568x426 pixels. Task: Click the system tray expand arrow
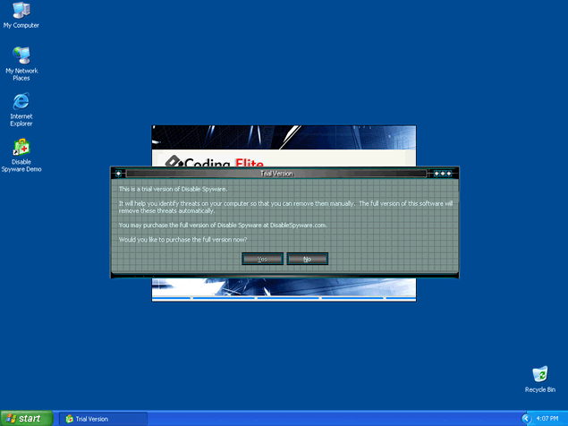point(525,418)
